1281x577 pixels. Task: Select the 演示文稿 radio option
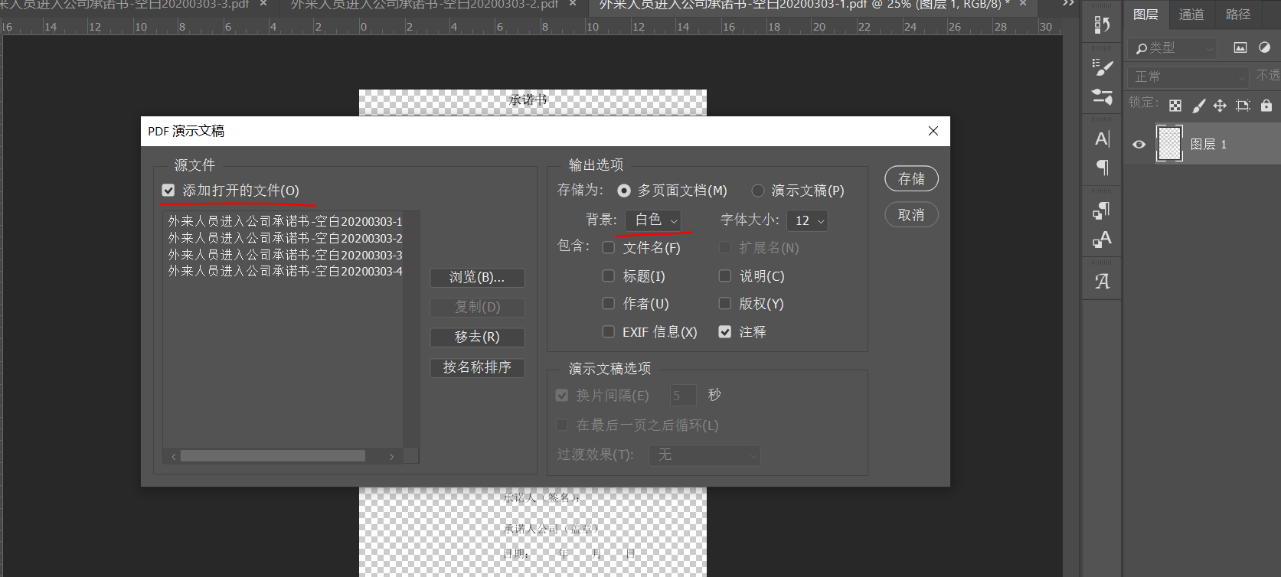click(x=758, y=191)
